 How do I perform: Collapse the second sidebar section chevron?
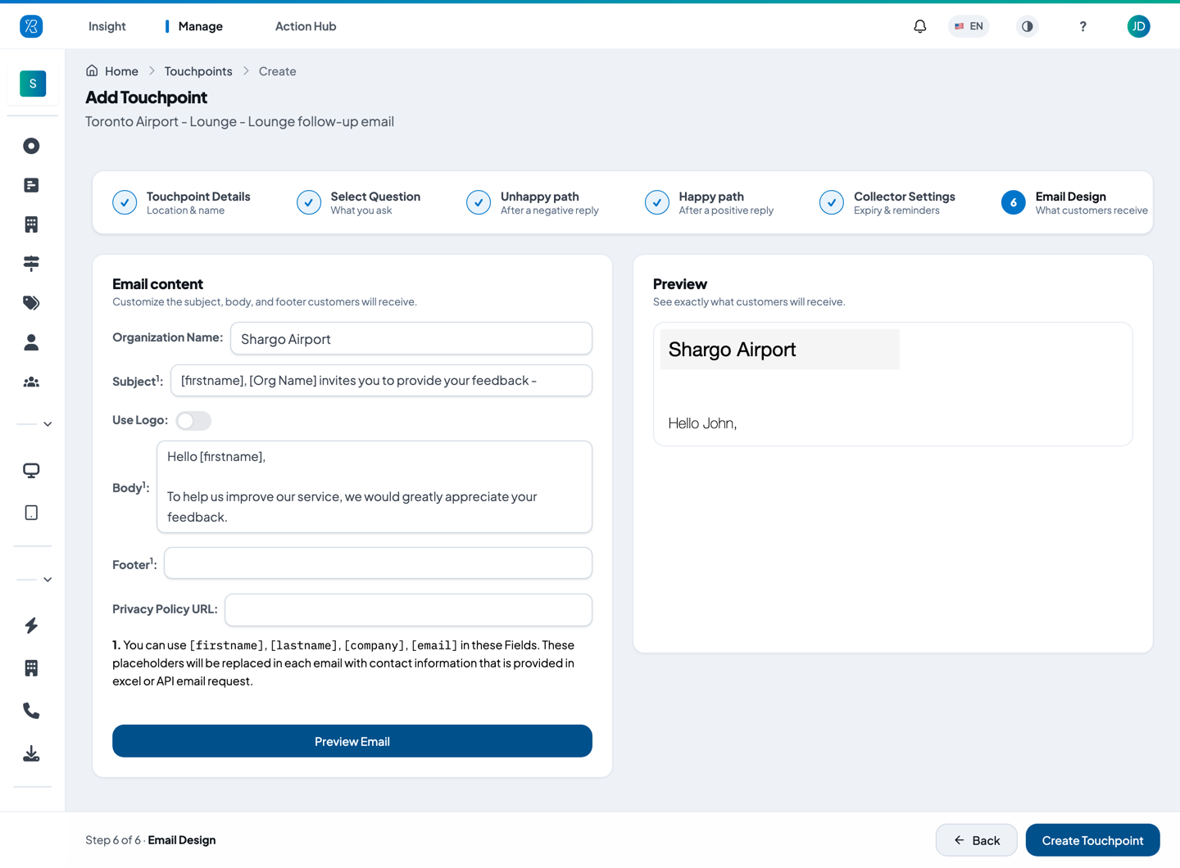[48, 580]
